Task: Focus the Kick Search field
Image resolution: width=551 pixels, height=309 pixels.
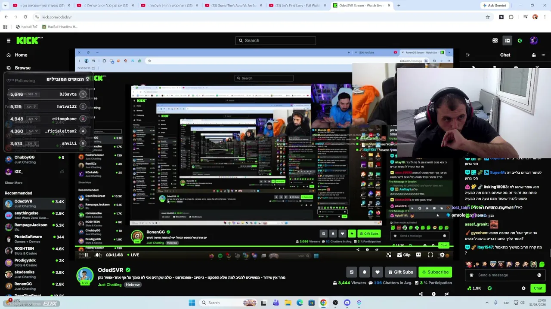Action: pyautogui.click(x=275, y=40)
